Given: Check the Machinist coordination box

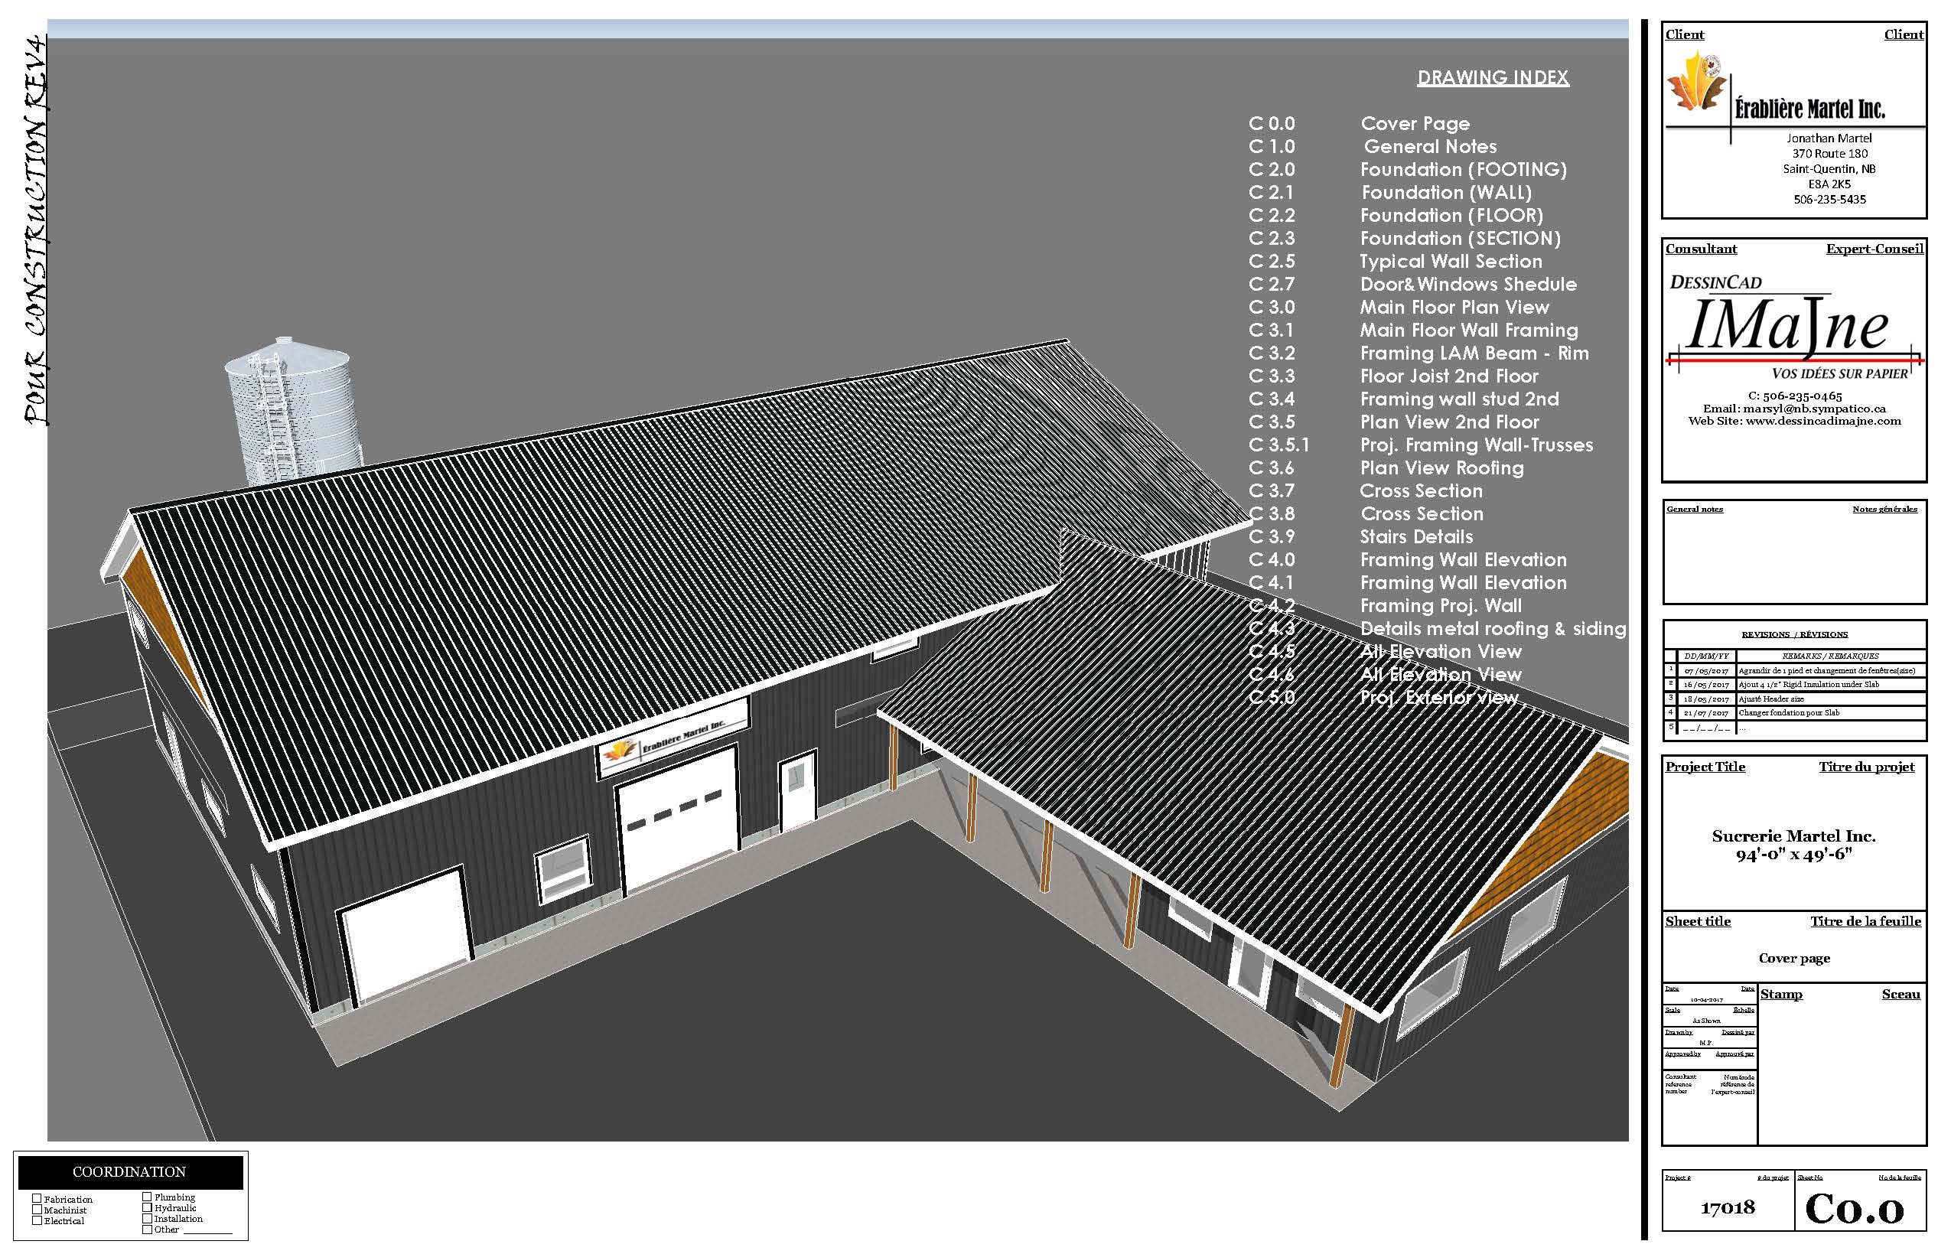Looking at the screenshot, I should [37, 1209].
